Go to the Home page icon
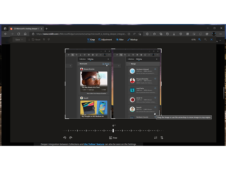 [25, 34]
